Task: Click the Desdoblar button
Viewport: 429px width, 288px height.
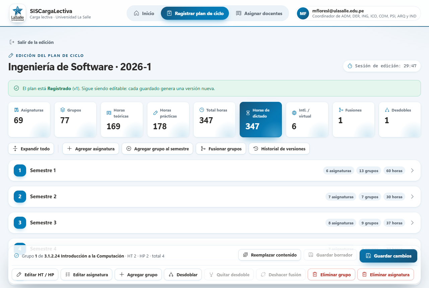Action: point(183,275)
